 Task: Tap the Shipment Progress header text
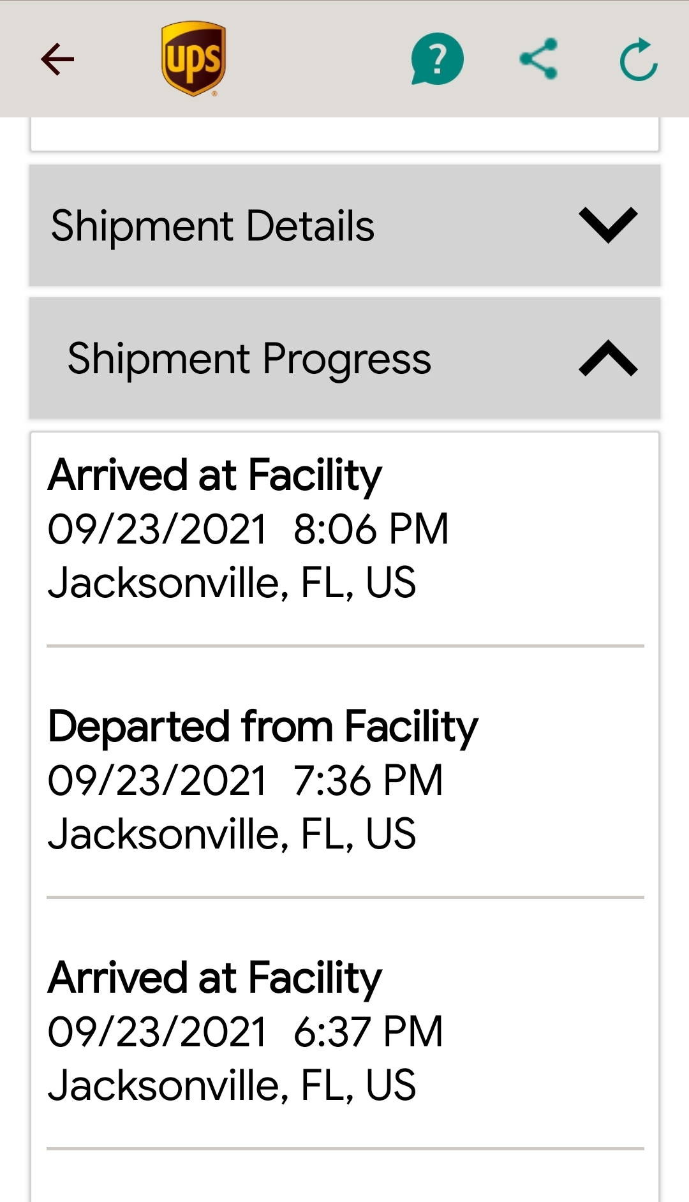249,359
